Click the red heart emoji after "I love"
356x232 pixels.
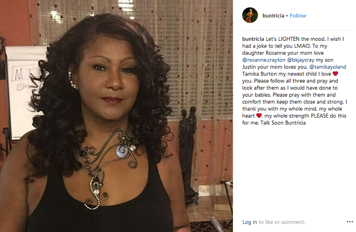[336, 74]
